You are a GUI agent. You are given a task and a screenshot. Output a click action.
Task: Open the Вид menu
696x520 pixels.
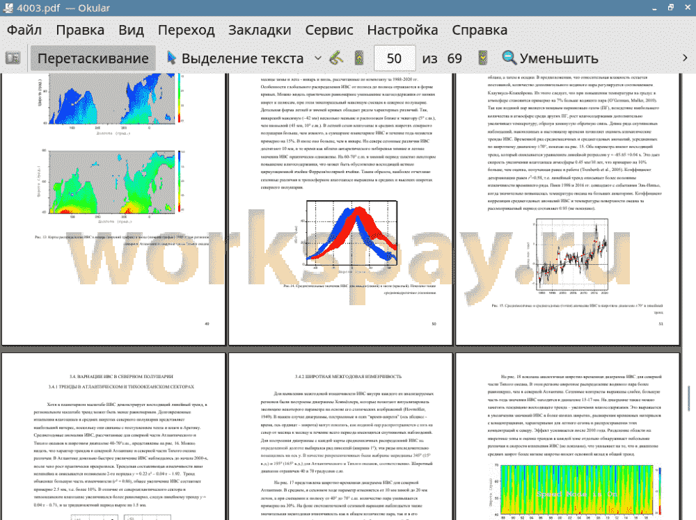click(x=131, y=30)
